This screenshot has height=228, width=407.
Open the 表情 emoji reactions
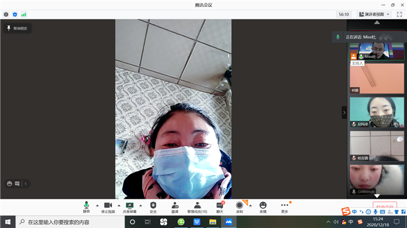[x=263, y=207]
